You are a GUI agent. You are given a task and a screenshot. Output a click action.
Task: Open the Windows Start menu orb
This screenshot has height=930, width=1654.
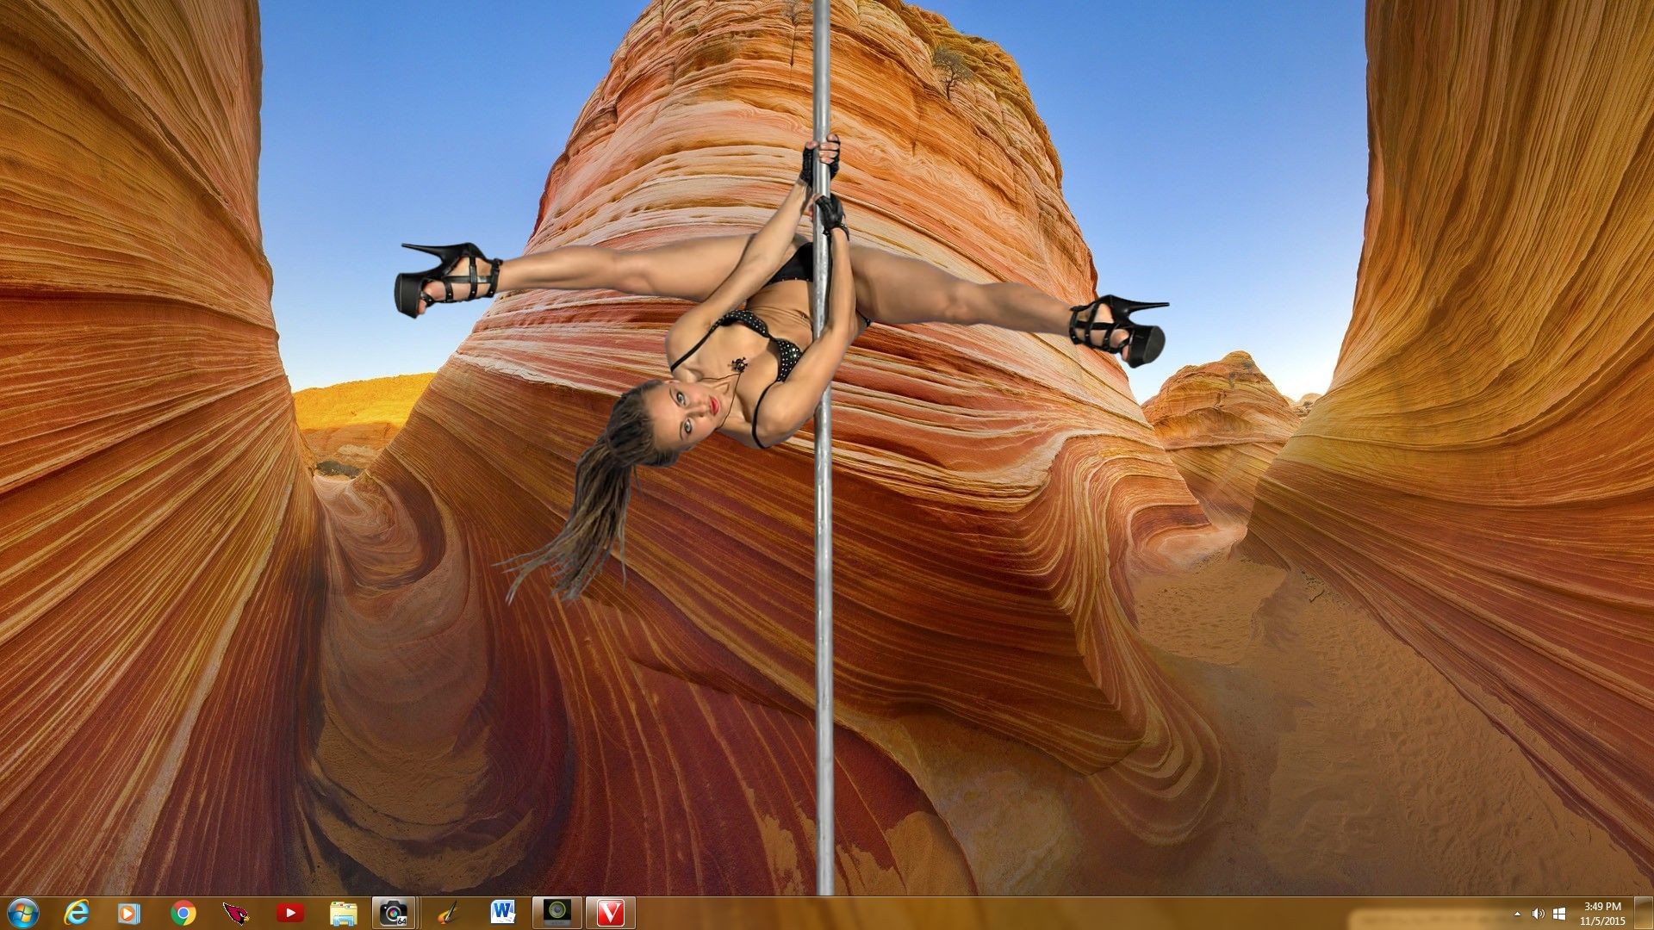(x=22, y=913)
